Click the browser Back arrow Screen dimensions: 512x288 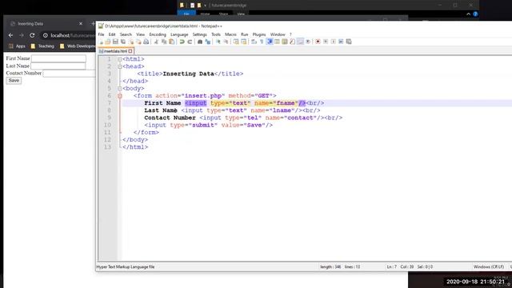click(x=10, y=35)
